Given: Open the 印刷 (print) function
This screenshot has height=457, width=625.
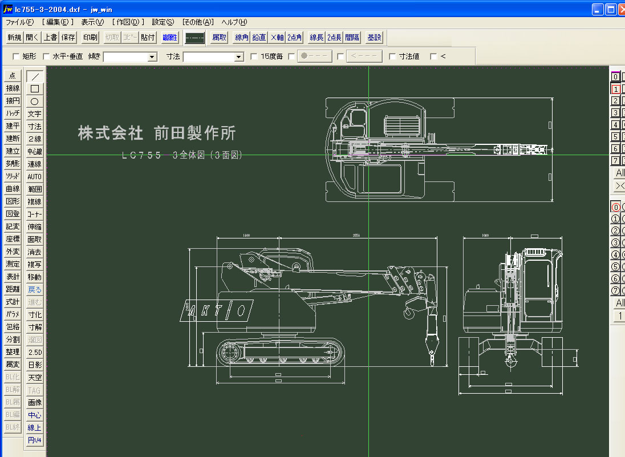Looking at the screenshot, I should click(91, 37).
